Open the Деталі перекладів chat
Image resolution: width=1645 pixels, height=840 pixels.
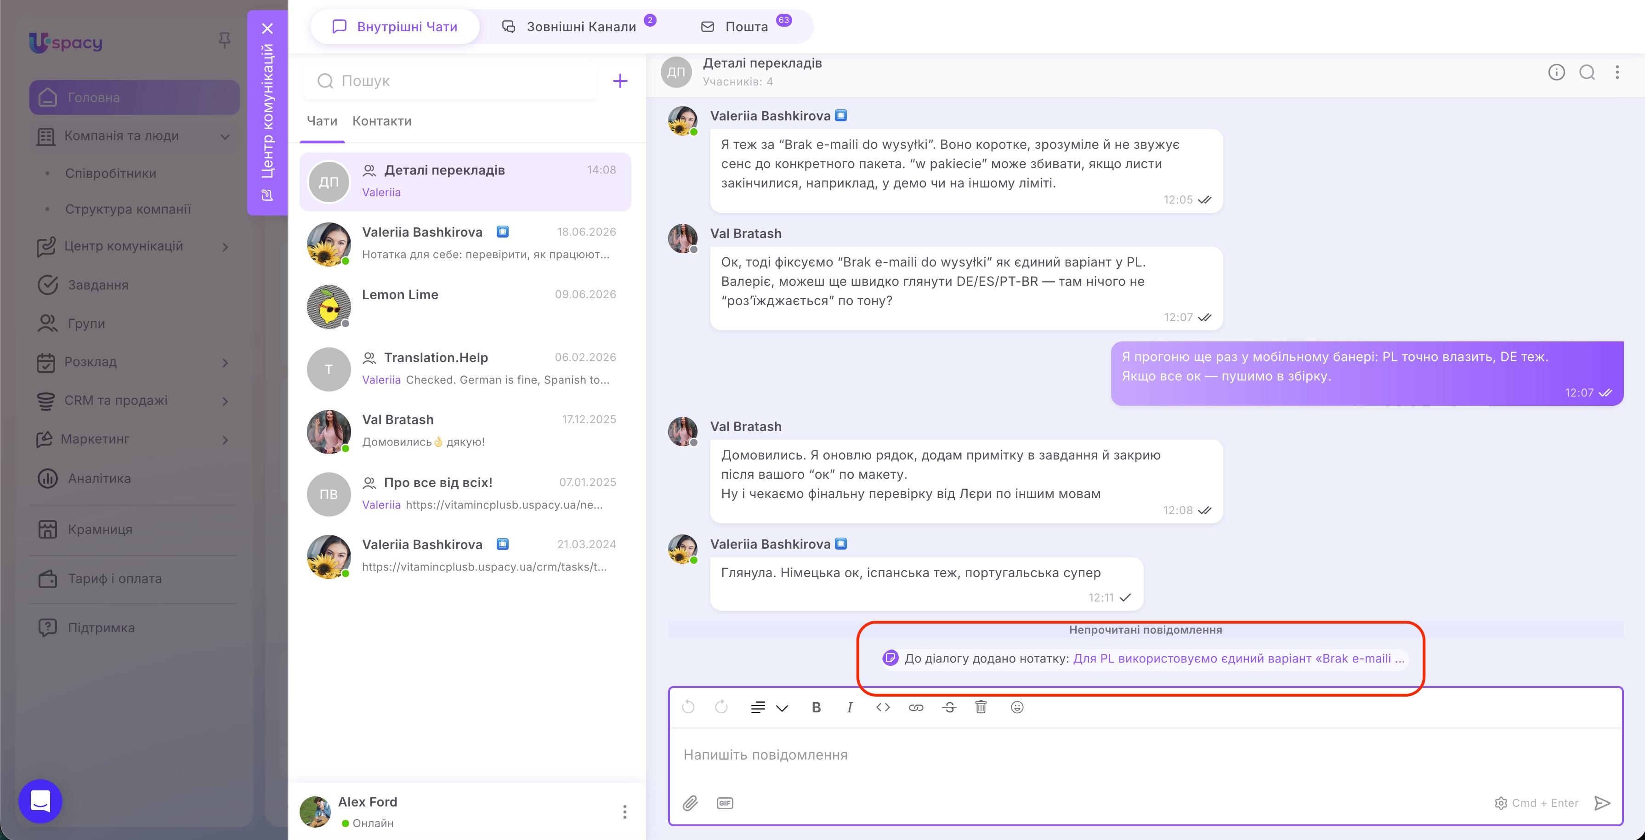click(x=465, y=182)
